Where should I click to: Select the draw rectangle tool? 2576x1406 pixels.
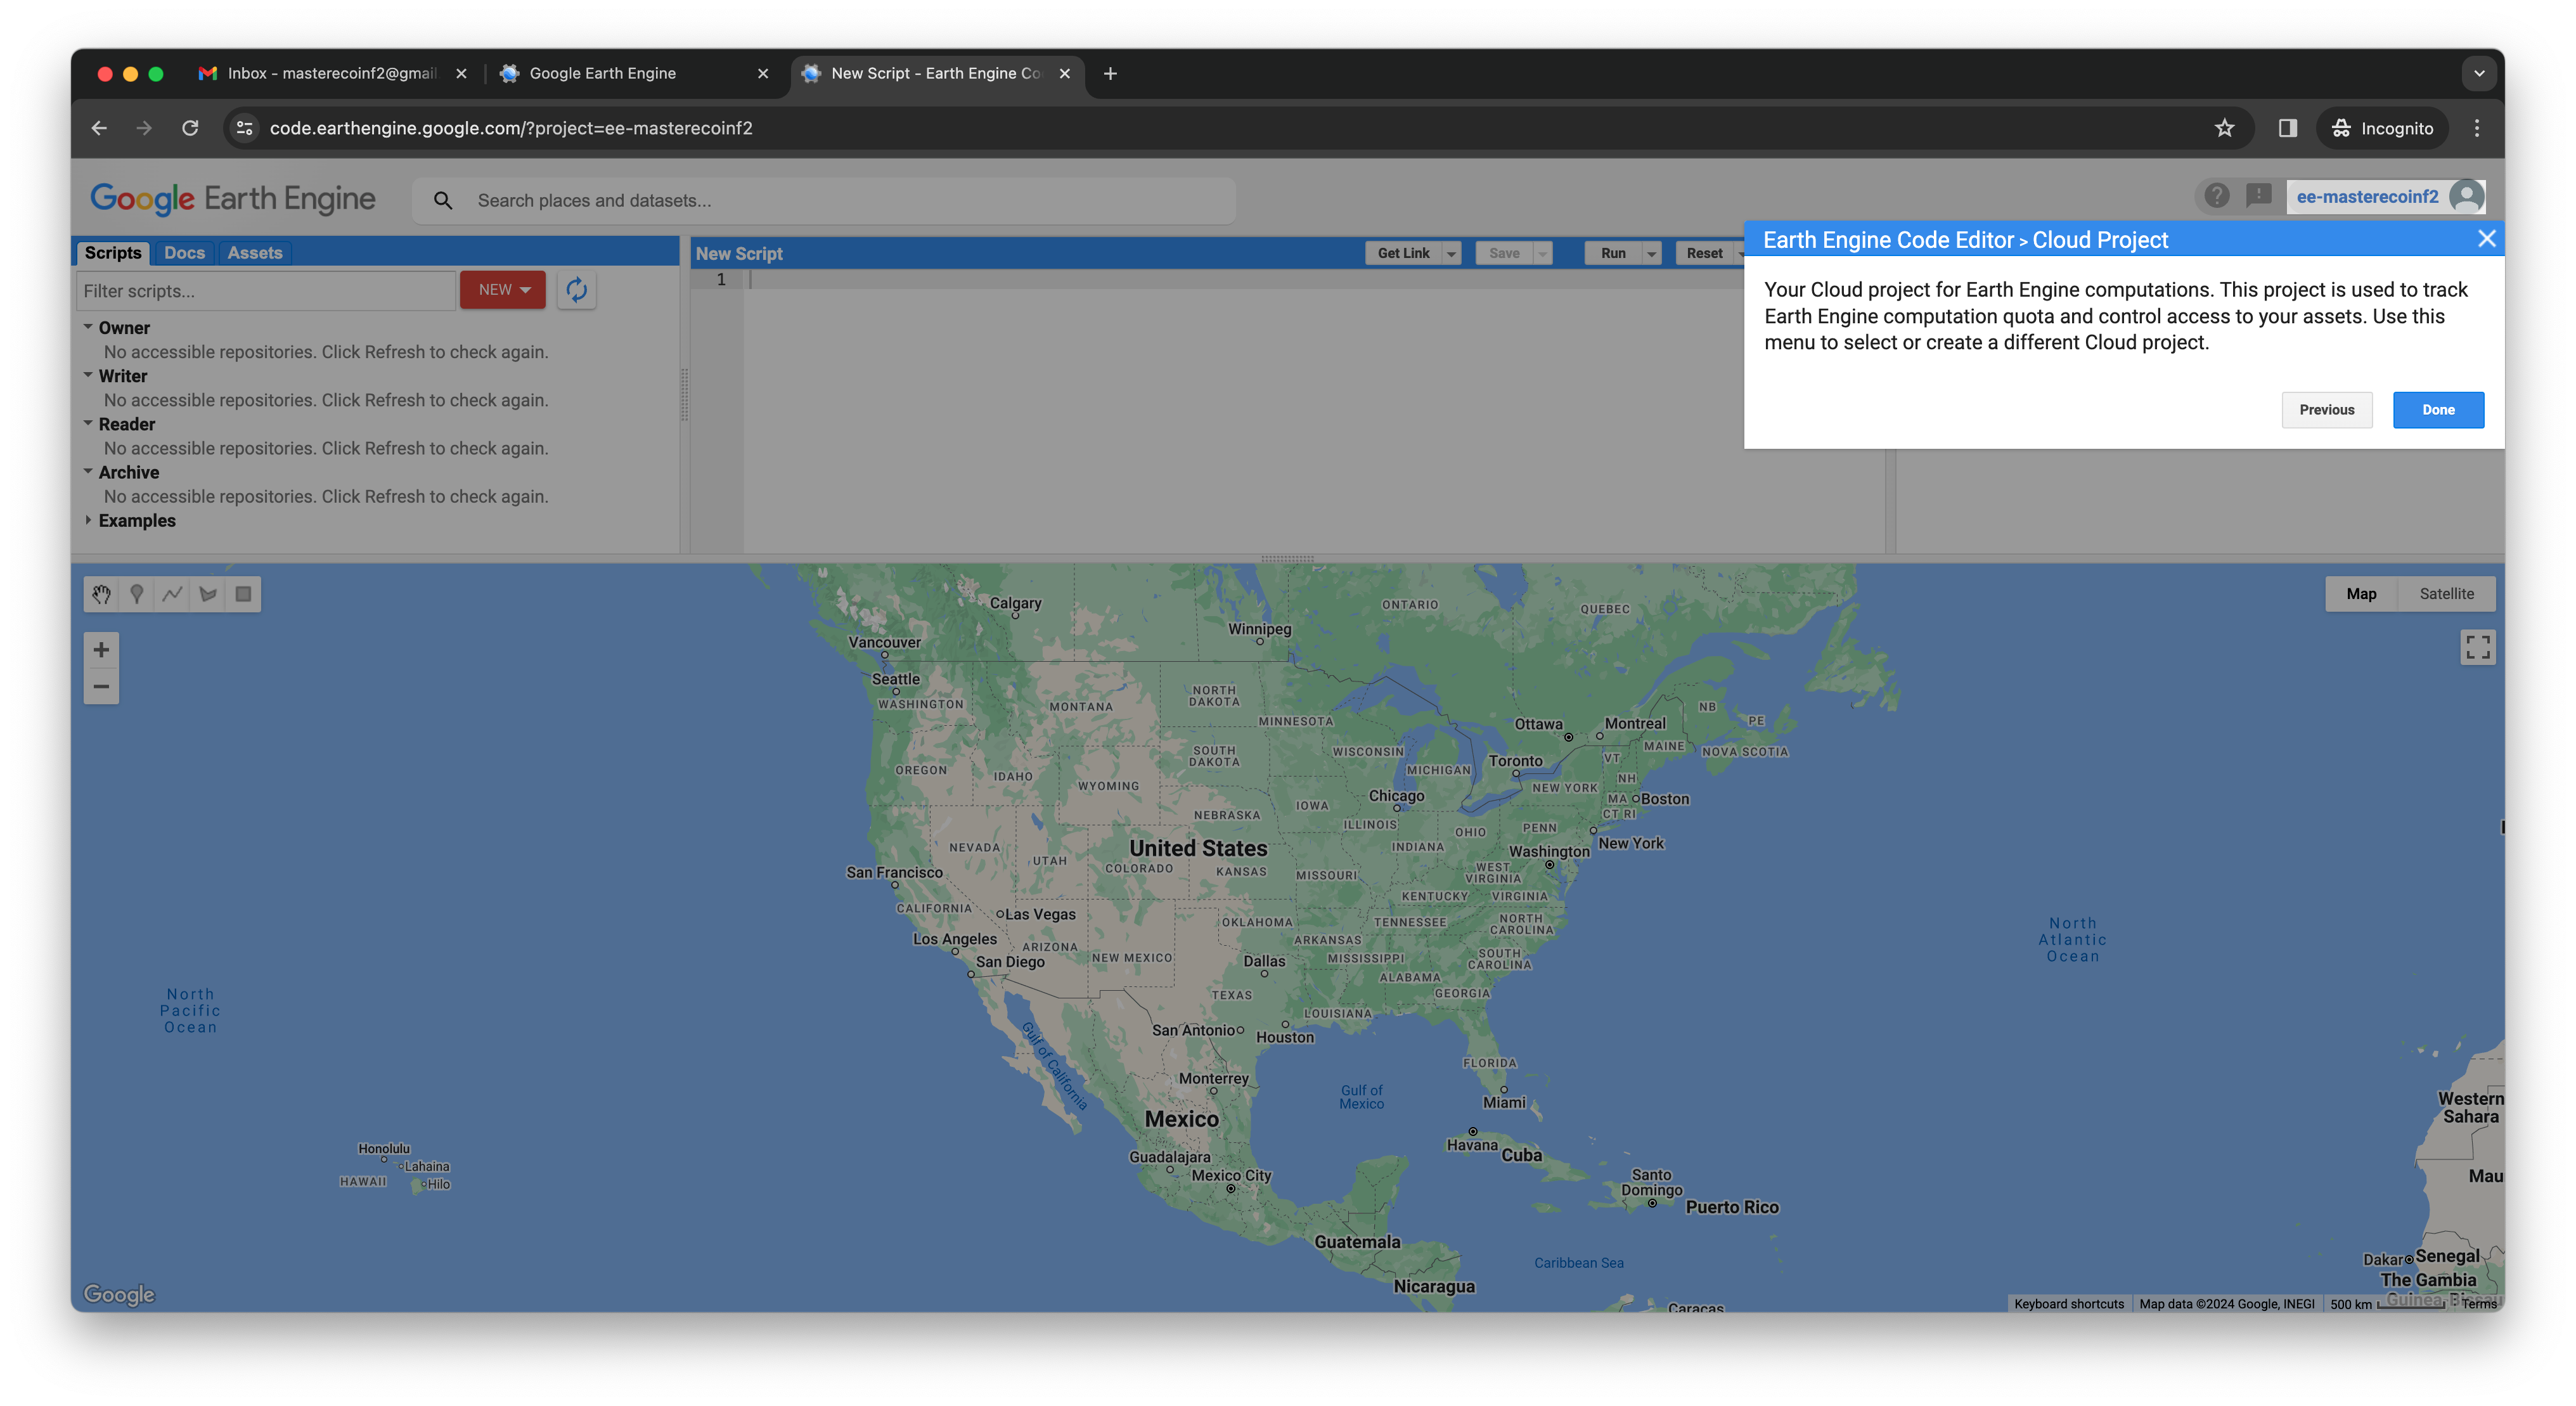click(243, 594)
